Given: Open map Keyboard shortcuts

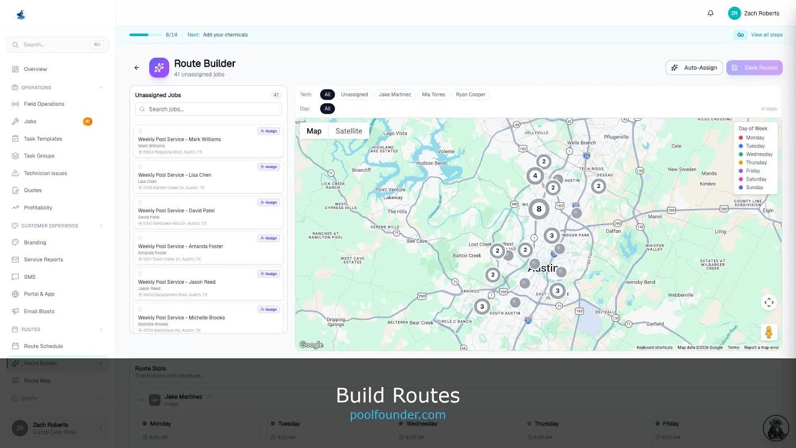Looking at the screenshot, I should pyautogui.click(x=654, y=347).
